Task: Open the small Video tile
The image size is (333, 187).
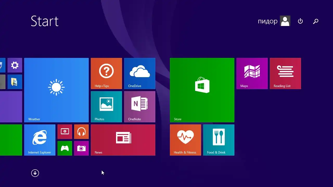Action: pyautogui.click(x=65, y=132)
